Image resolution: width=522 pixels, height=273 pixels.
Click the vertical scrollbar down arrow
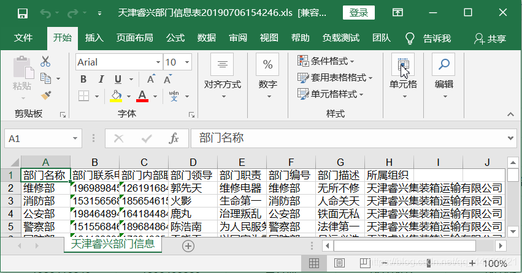click(513, 231)
